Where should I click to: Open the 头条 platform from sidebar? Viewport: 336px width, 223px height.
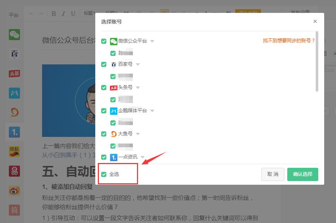coord(14,74)
